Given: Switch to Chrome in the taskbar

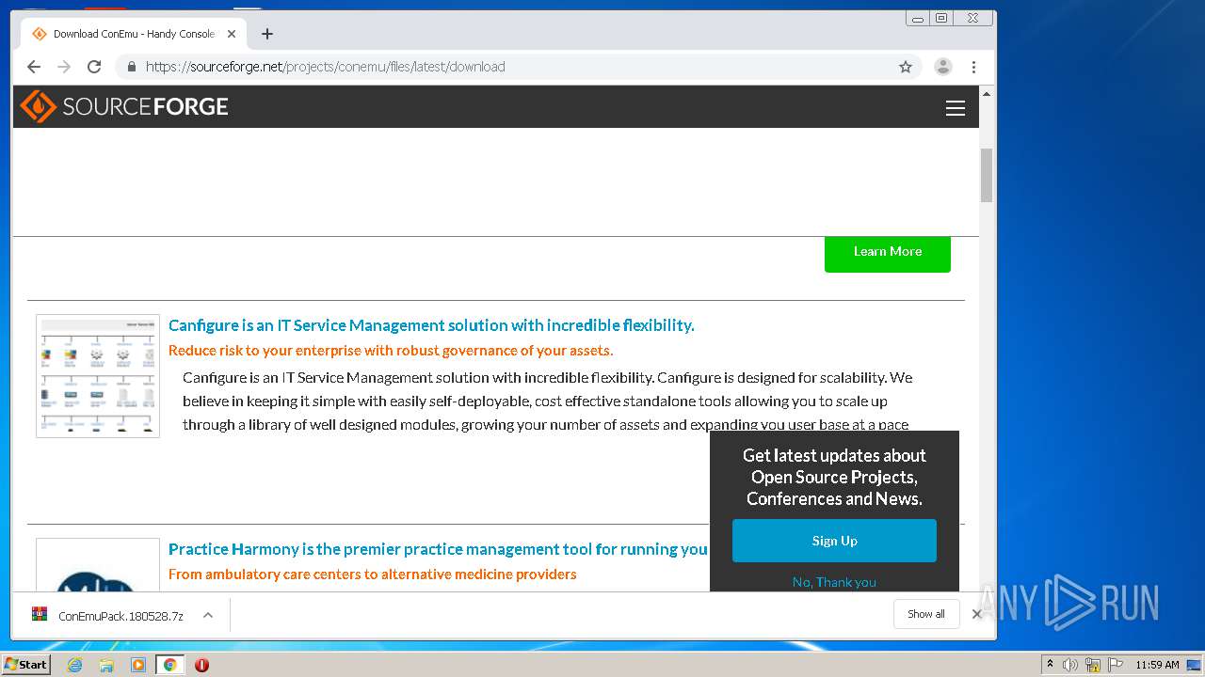Looking at the screenshot, I should click(x=169, y=665).
